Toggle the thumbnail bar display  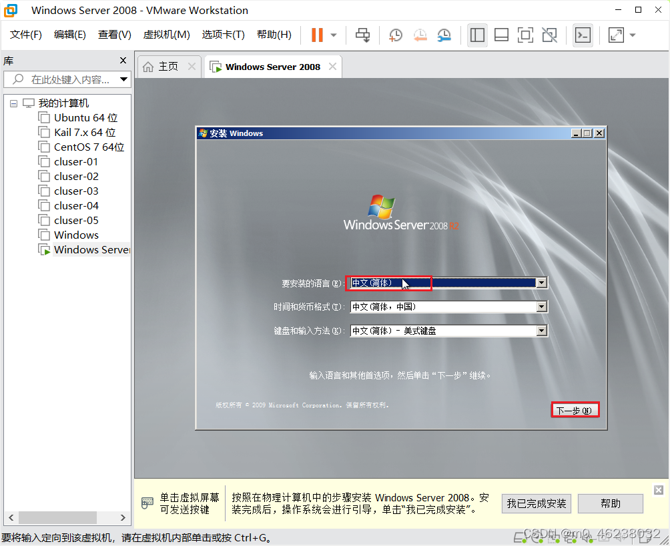pyautogui.click(x=501, y=35)
